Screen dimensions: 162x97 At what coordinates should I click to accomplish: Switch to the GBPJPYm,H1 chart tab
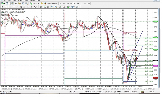click(151, 89)
